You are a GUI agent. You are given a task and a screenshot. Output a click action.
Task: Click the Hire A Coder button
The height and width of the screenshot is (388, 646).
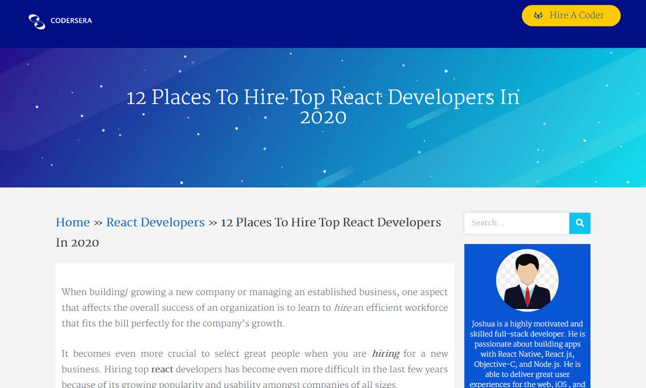coord(571,16)
